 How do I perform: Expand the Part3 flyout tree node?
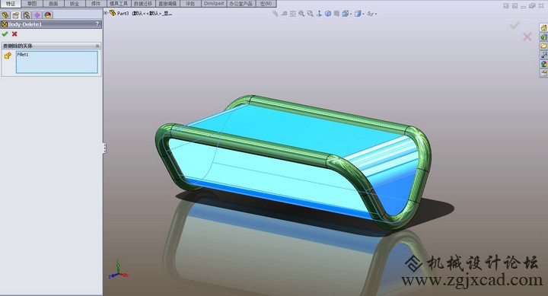point(106,13)
